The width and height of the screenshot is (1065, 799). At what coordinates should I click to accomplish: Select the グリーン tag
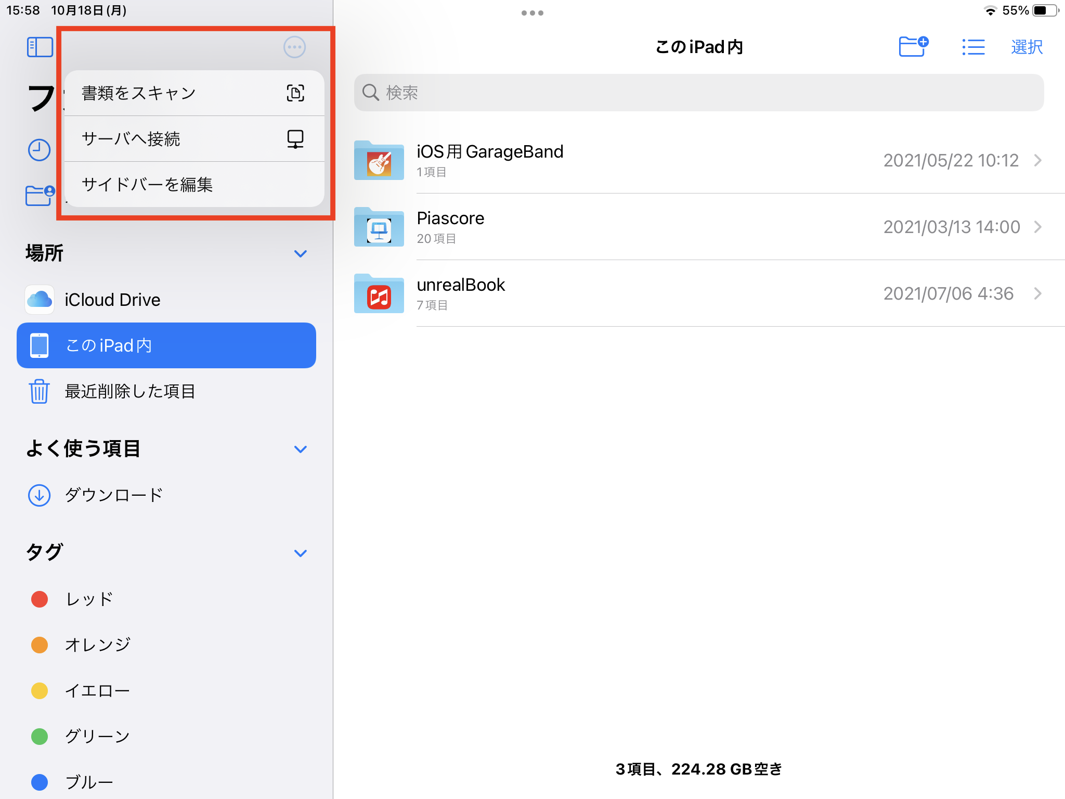[x=166, y=737]
